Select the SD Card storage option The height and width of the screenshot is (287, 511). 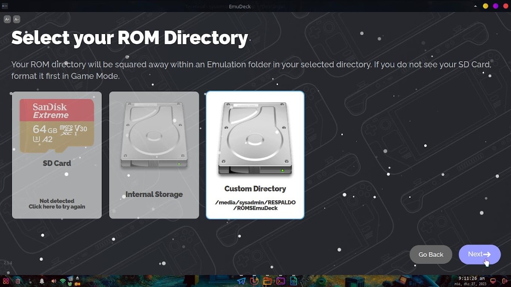click(57, 155)
